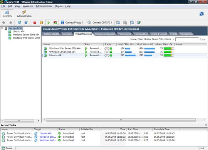Click Windows Server 2008 x64 tree icon
This screenshot has height=150, width=208.
[10, 35]
